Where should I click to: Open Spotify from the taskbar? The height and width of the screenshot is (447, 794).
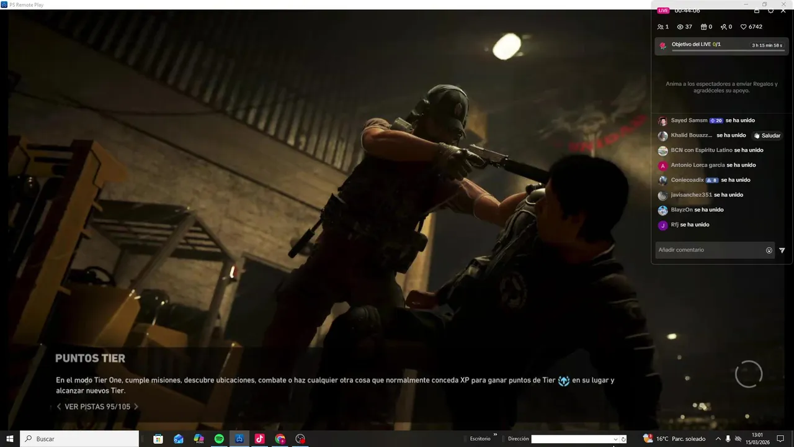coord(219,439)
